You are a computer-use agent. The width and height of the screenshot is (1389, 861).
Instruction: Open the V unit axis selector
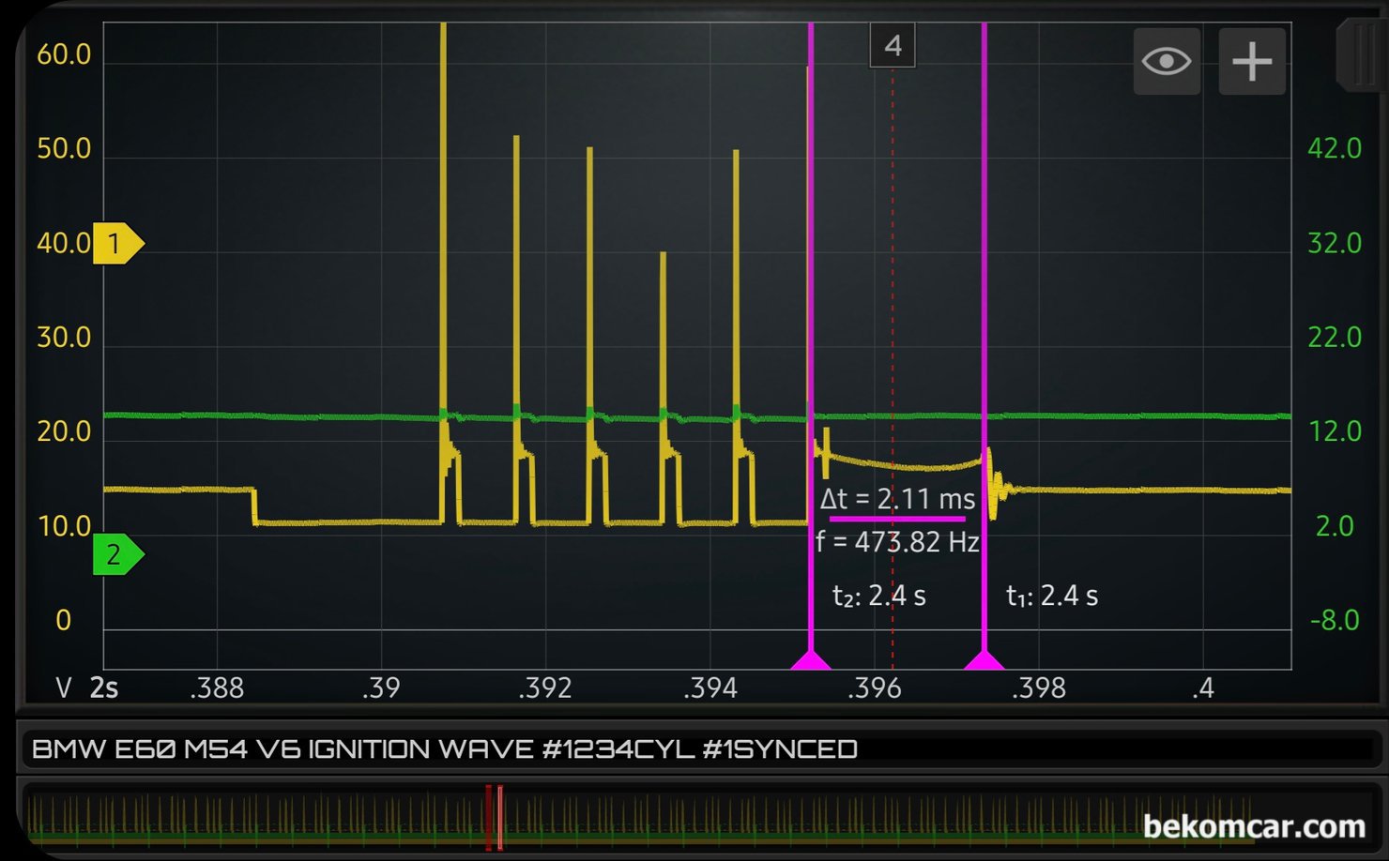click(x=63, y=688)
